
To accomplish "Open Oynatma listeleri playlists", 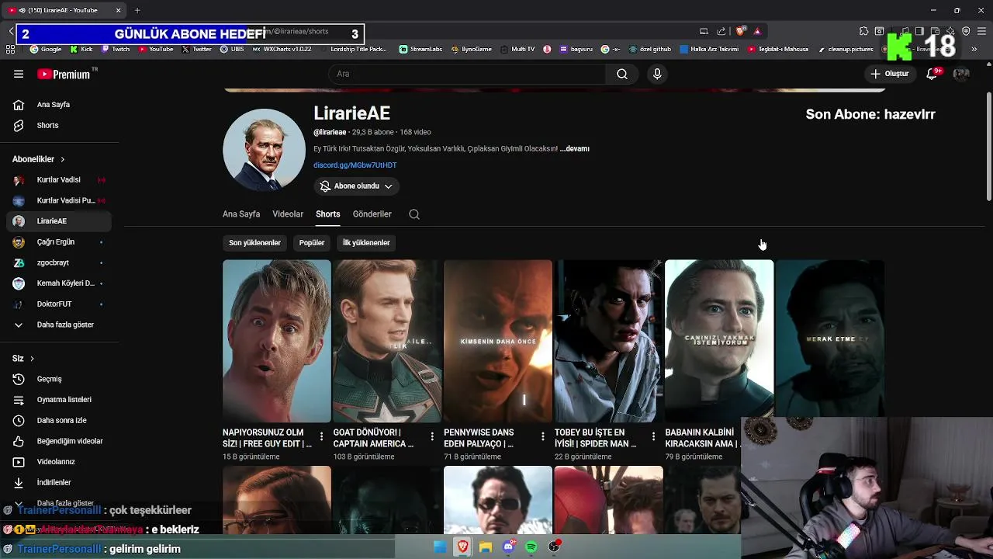I will pyautogui.click(x=59, y=399).
